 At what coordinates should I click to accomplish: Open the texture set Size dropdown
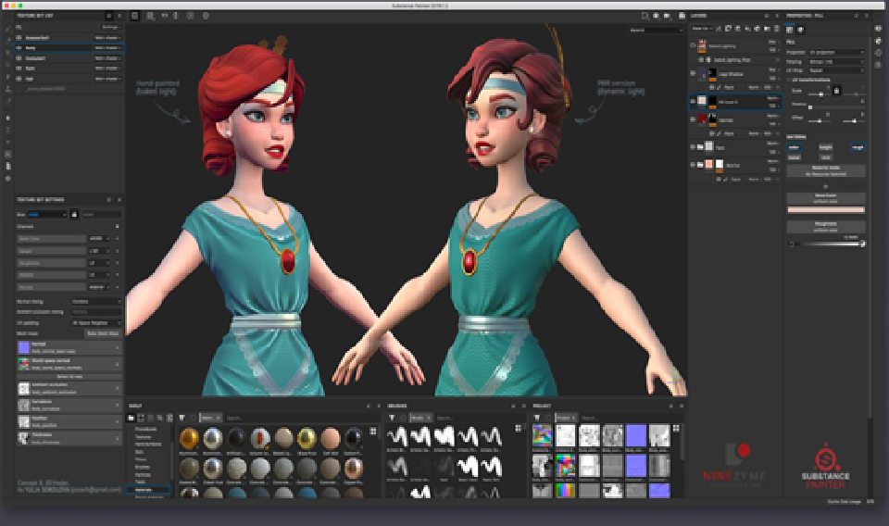(45, 214)
